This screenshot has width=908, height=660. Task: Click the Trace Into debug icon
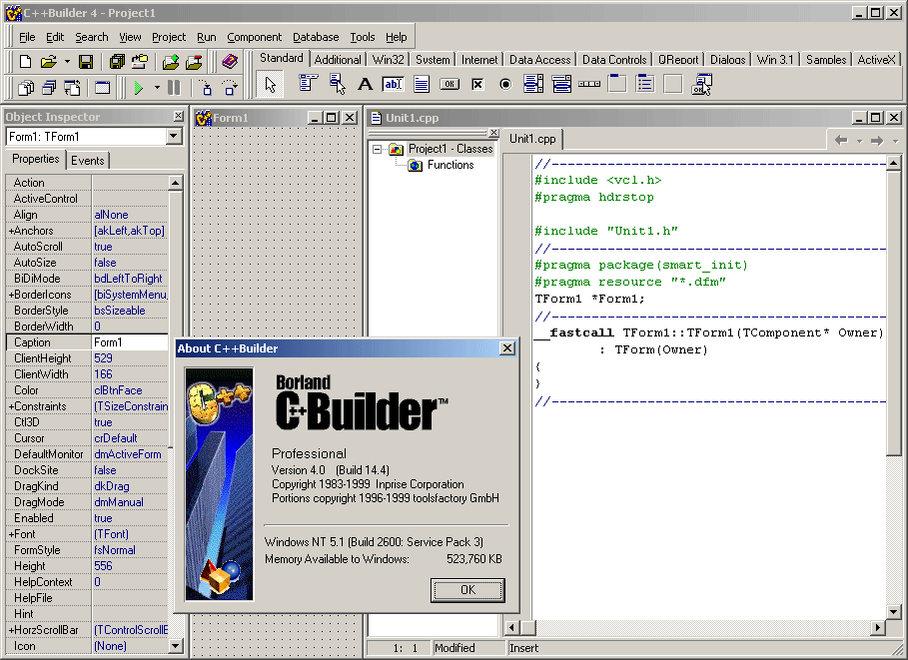(x=206, y=88)
